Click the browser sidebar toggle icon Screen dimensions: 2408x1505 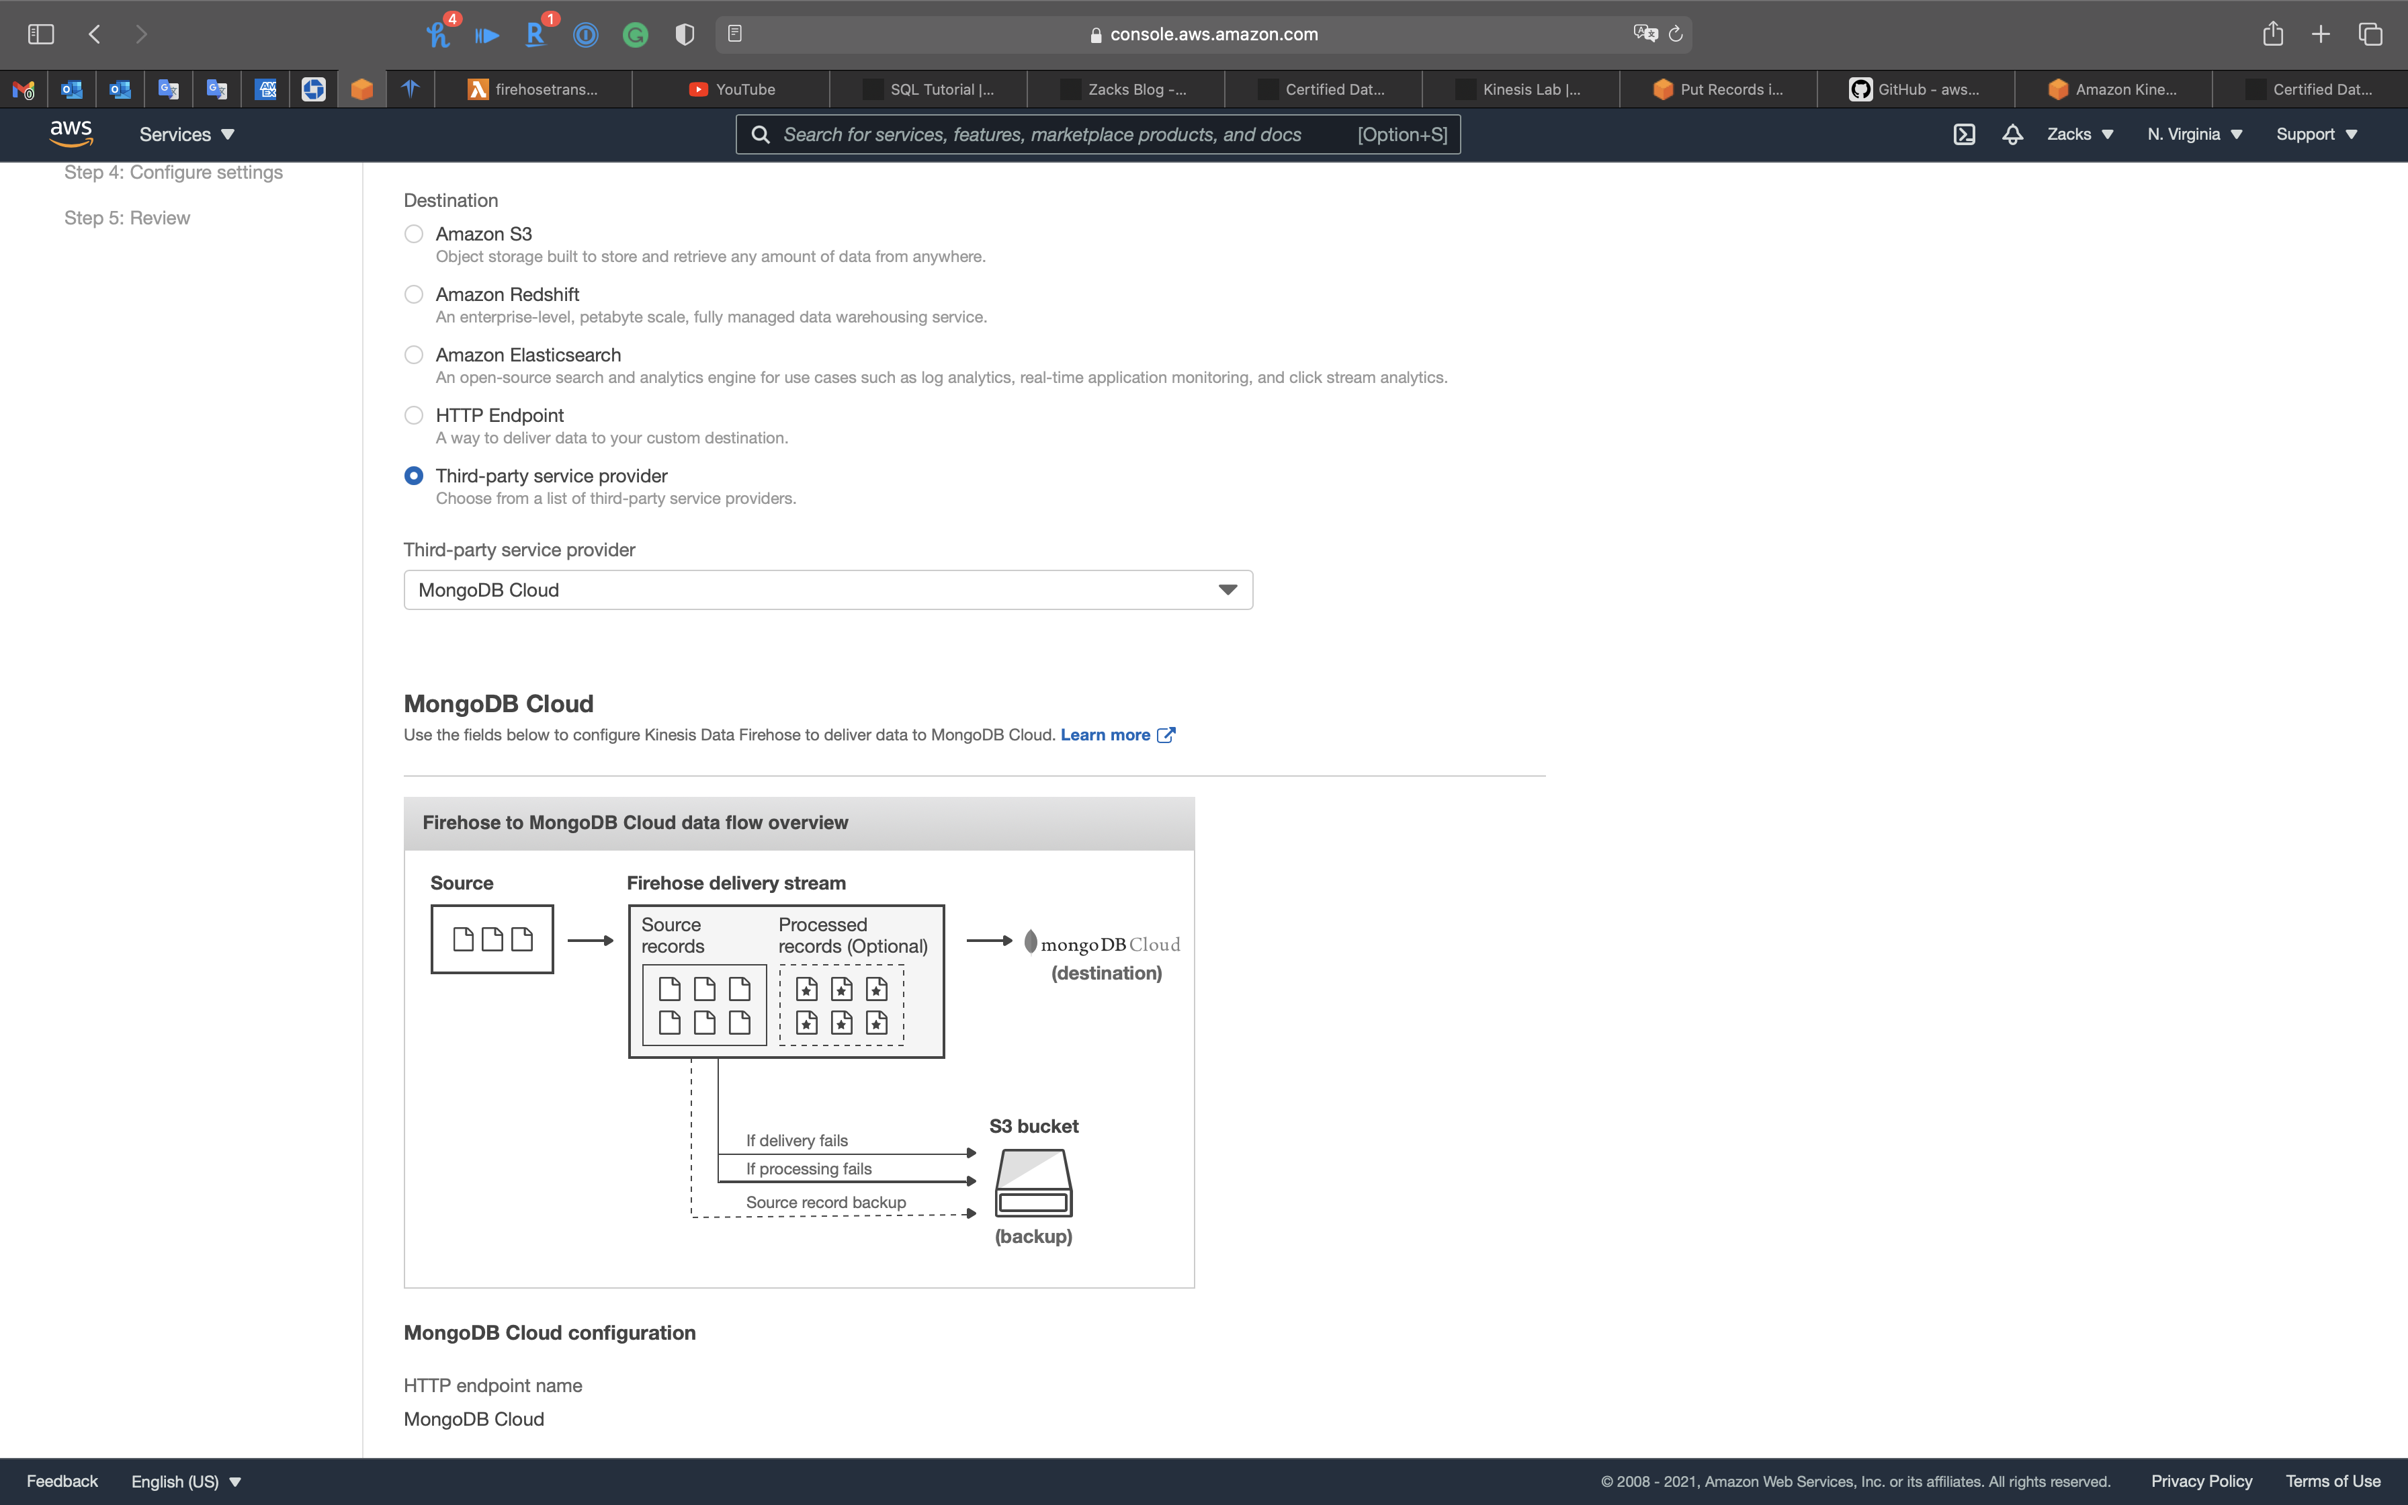41,34
